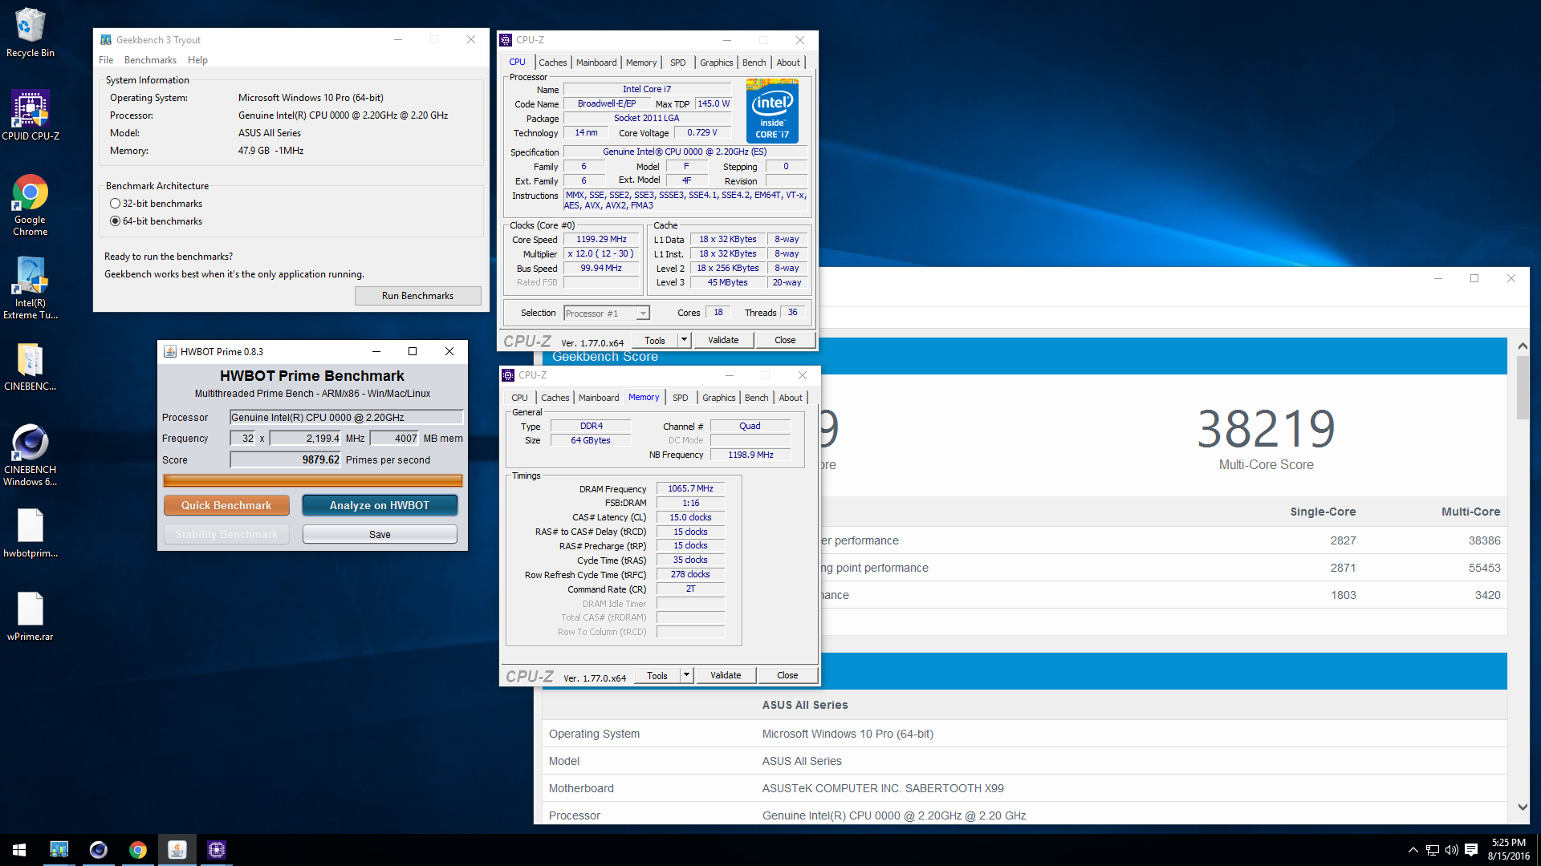This screenshot has width=1541, height=866.
Task: Click the Geekbench results vertical scrollbar thumb
Action: coord(1523,388)
